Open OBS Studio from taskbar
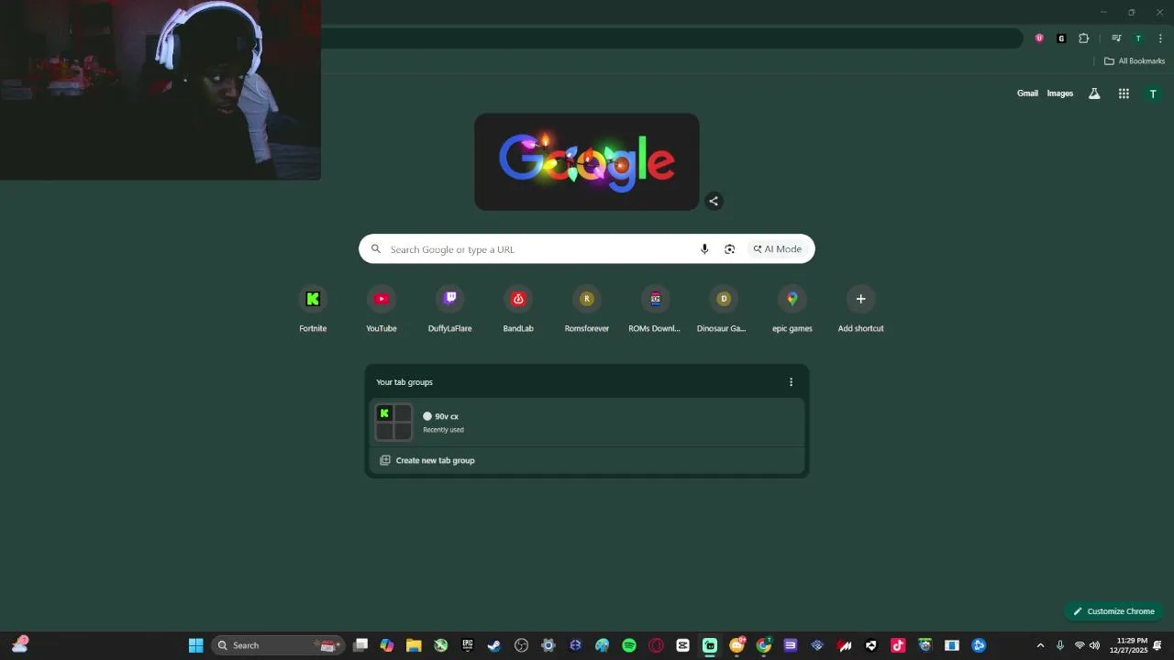The height and width of the screenshot is (660, 1174). tap(522, 645)
